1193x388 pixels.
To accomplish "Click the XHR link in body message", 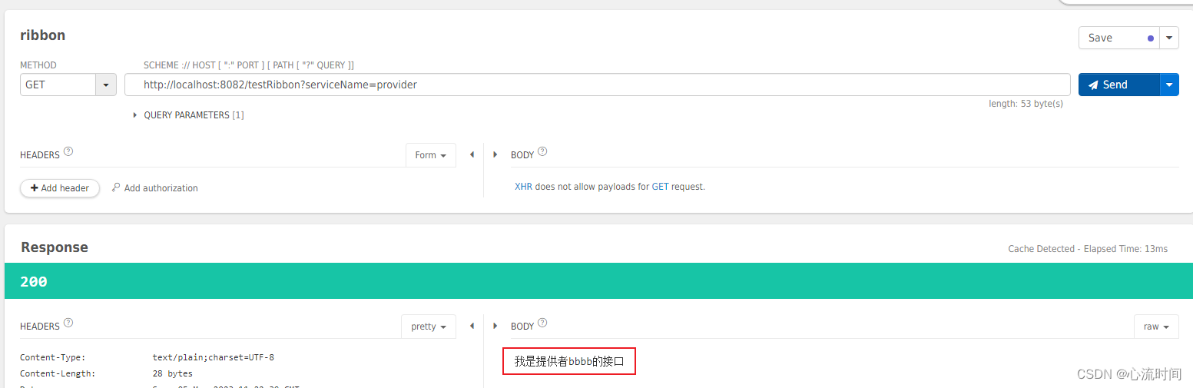I will 523,187.
